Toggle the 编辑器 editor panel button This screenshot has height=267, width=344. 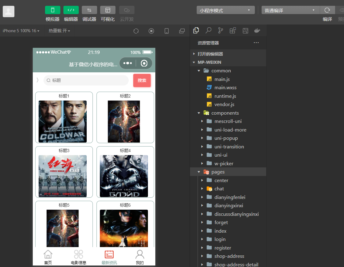coord(71,10)
